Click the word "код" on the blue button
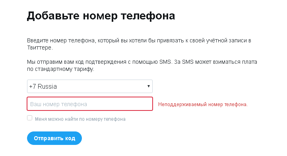 click(70, 138)
